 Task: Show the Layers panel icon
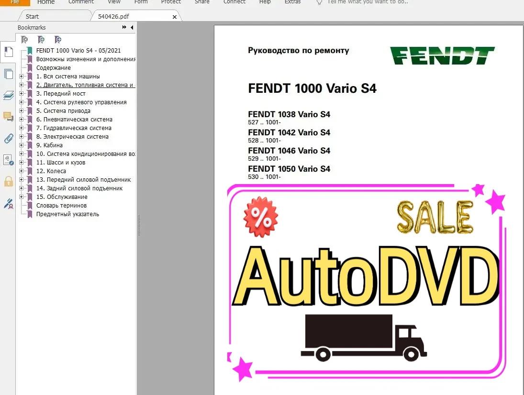(8, 95)
